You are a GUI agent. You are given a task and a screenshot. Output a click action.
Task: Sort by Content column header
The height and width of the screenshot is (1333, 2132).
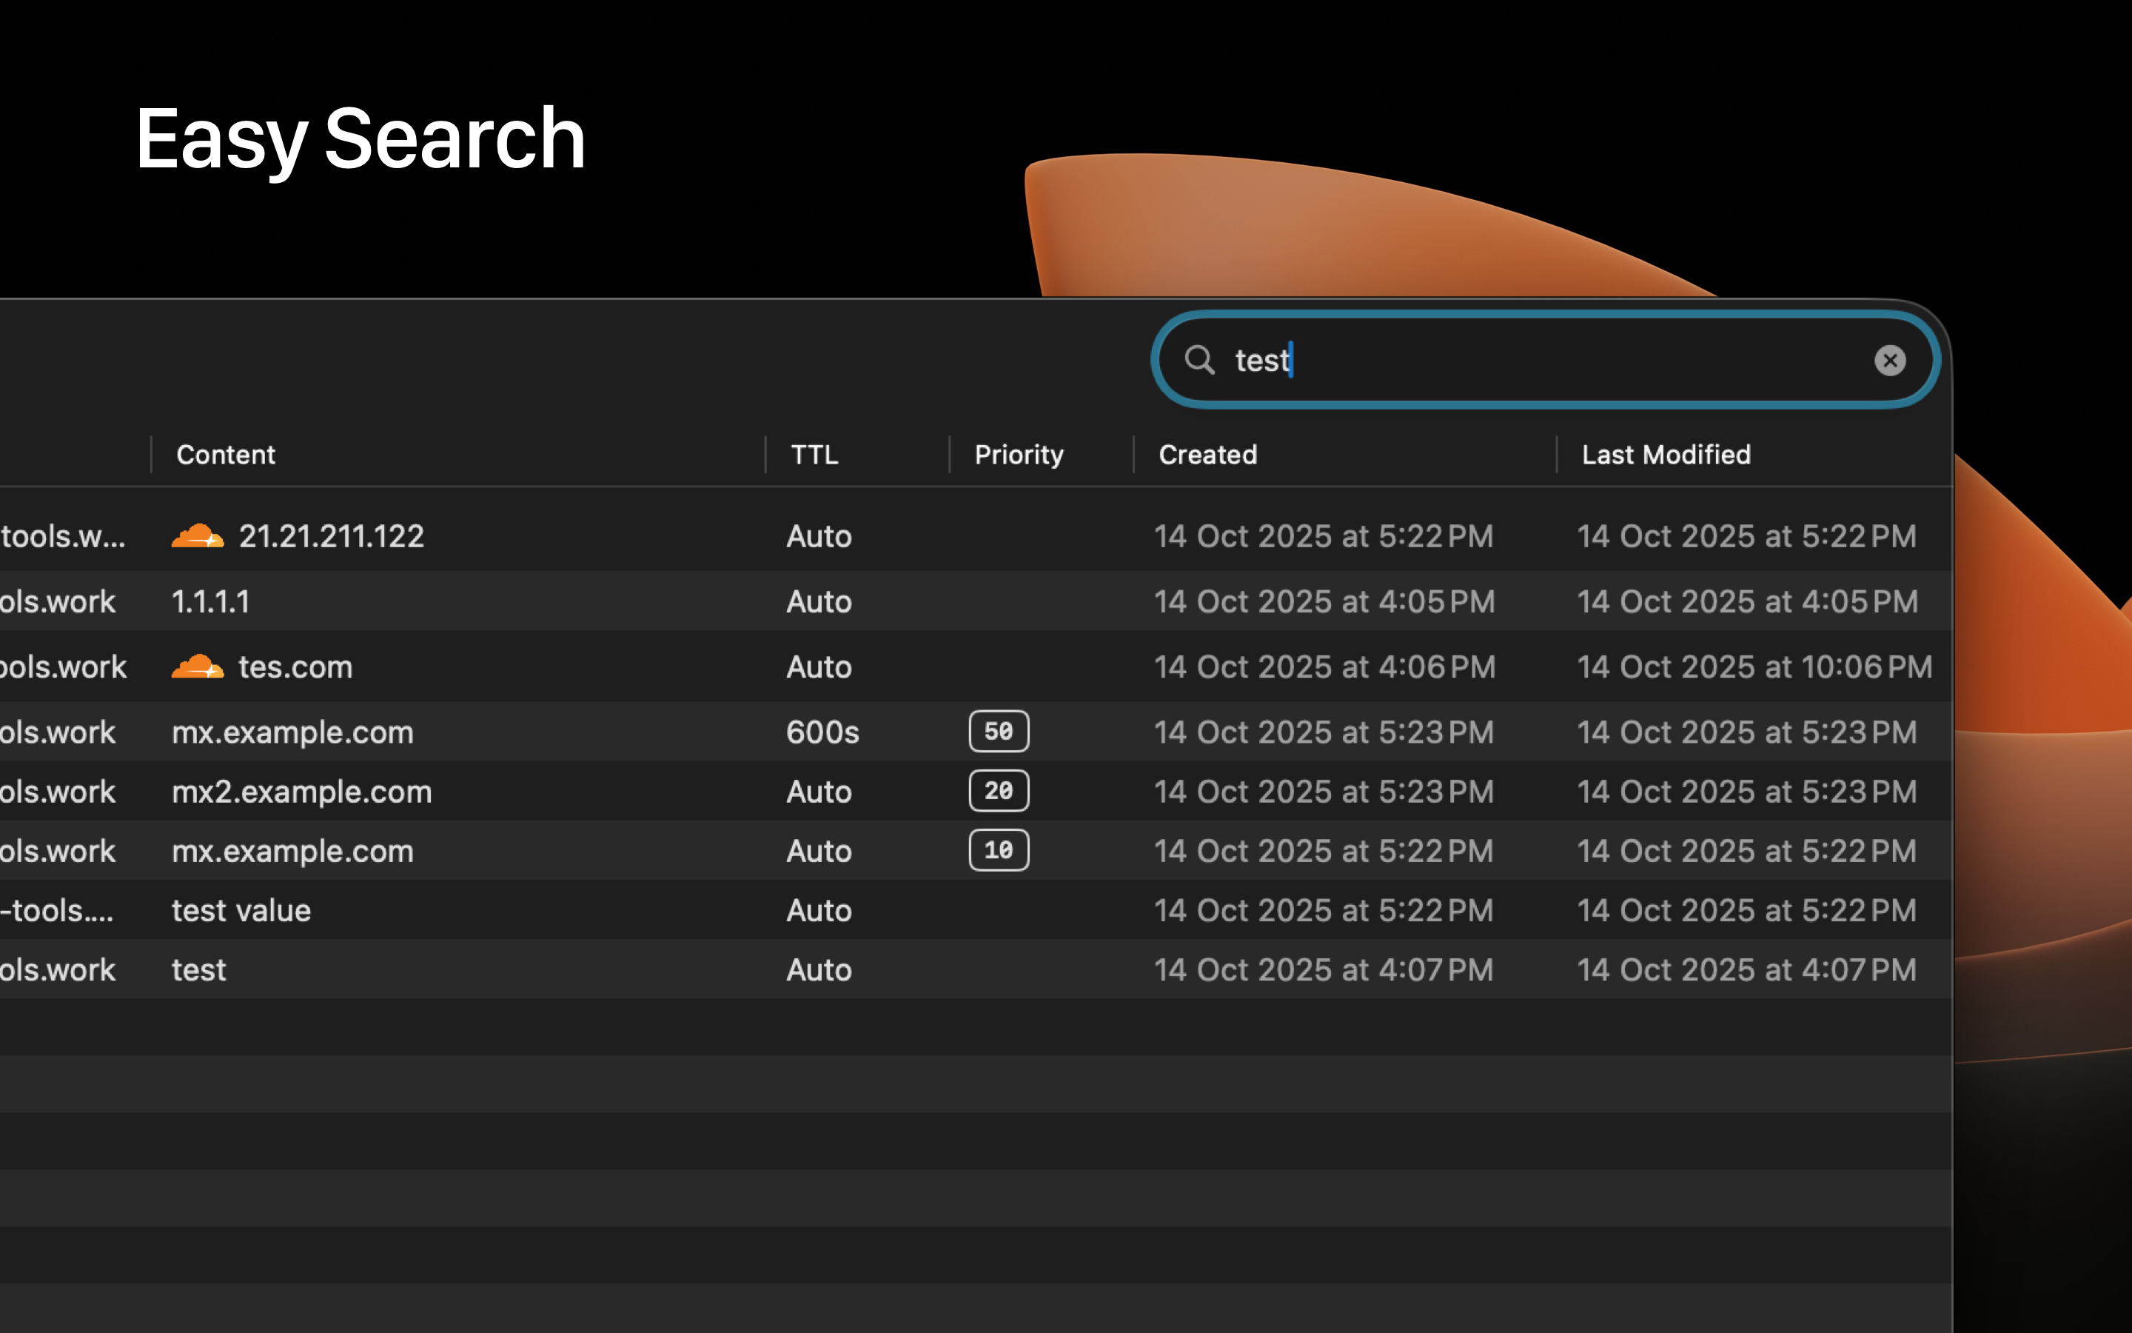[226, 454]
